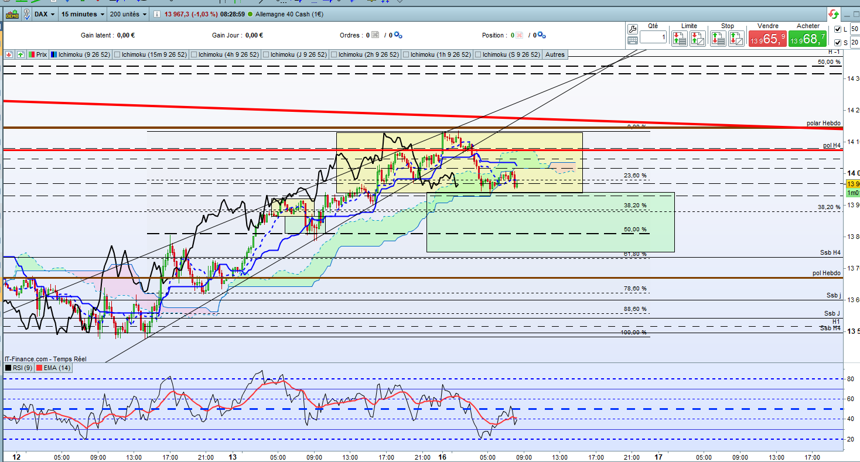Image resolution: width=860 pixels, height=462 pixels.
Task: Enable the Ichimoku (1h 9 26 52) checkbox
Action: 405,54
